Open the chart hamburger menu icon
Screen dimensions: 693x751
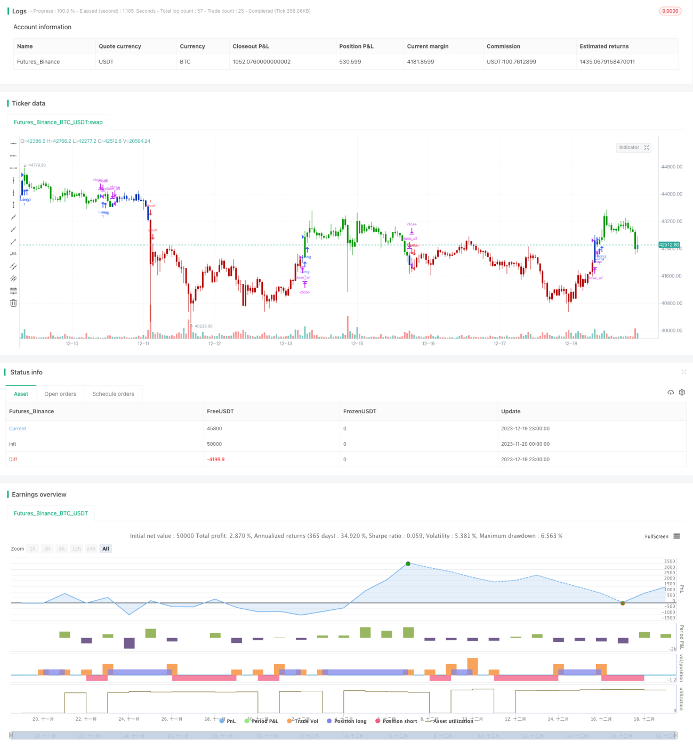(x=677, y=536)
